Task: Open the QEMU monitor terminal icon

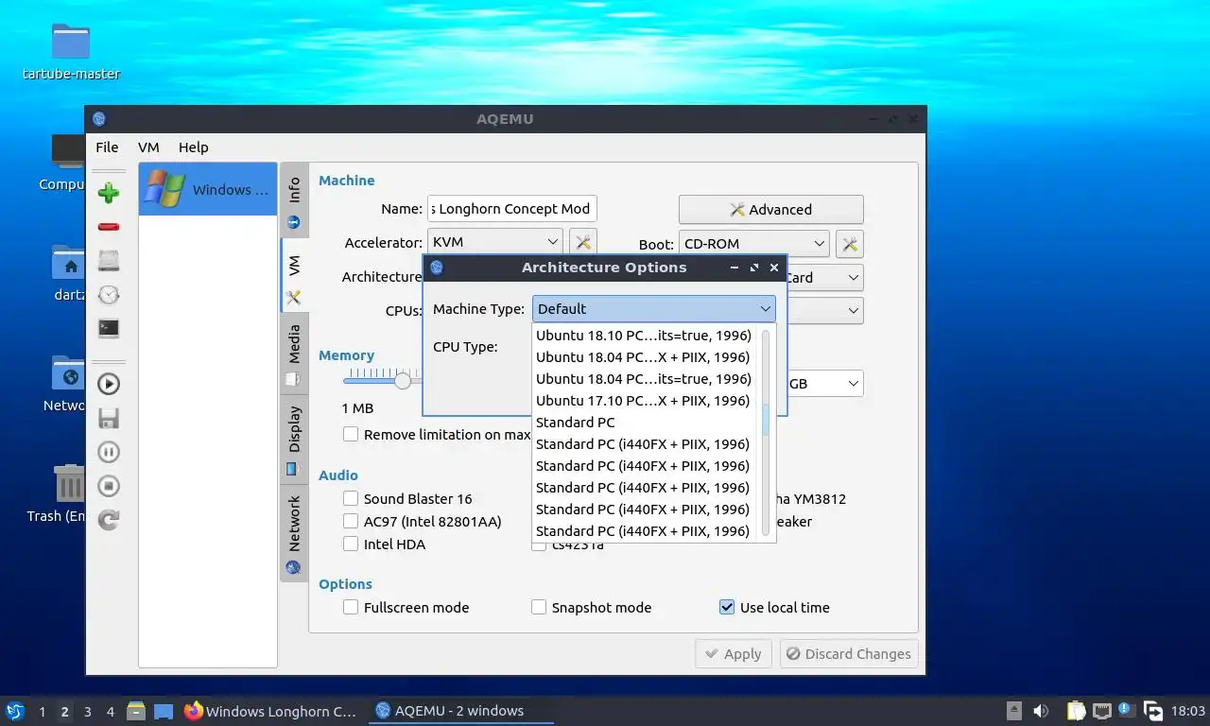Action: tap(109, 329)
